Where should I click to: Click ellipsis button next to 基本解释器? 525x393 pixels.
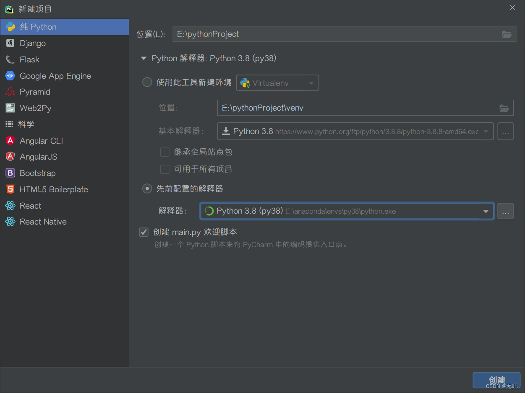[x=505, y=132]
